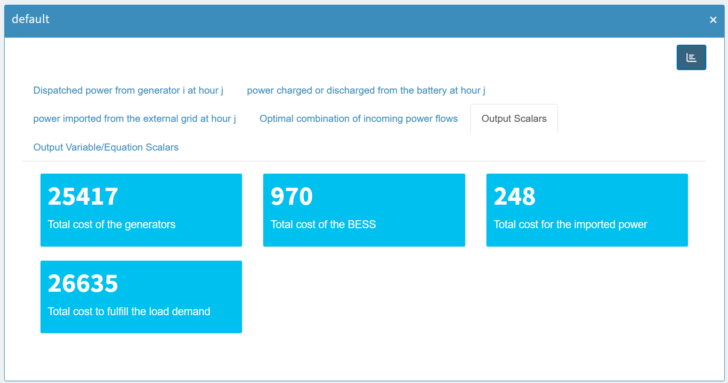The width and height of the screenshot is (728, 383).
Task: Click 'Total cost for the imported power' label
Action: (570, 224)
